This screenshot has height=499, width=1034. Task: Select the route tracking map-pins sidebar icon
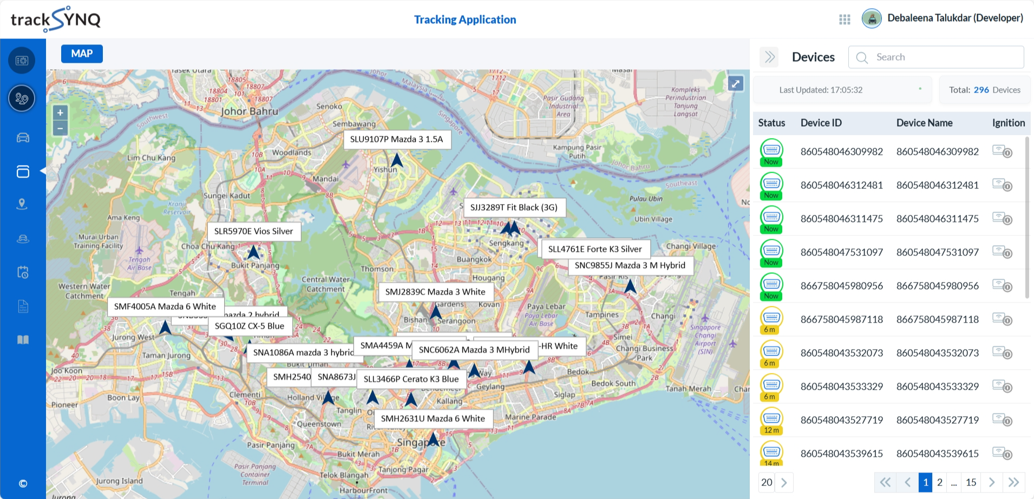pyautogui.click(x=22, y=99)
